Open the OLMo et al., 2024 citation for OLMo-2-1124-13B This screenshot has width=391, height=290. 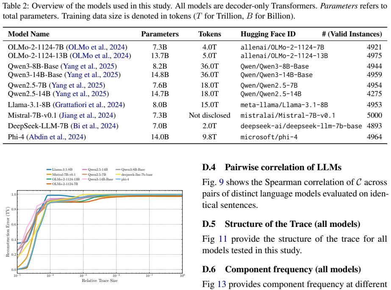[100, 55]
